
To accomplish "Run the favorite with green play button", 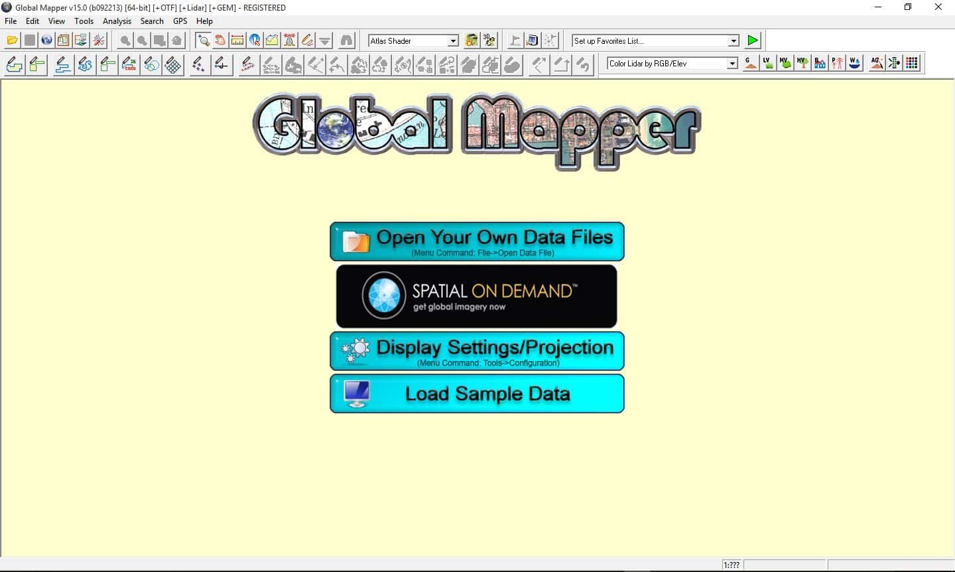I will [752, 40].
